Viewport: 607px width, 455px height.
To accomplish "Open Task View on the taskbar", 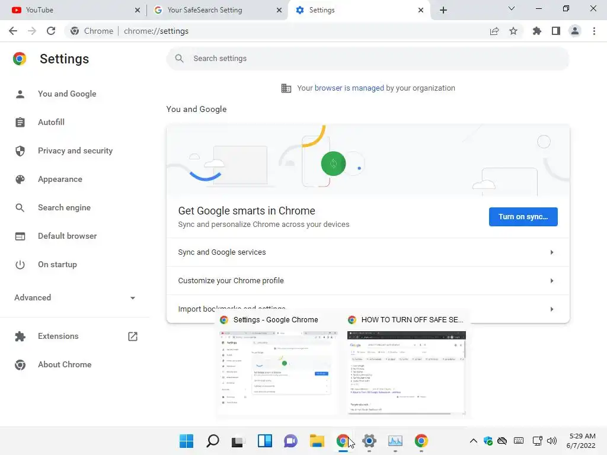I will tap(238, 441).
